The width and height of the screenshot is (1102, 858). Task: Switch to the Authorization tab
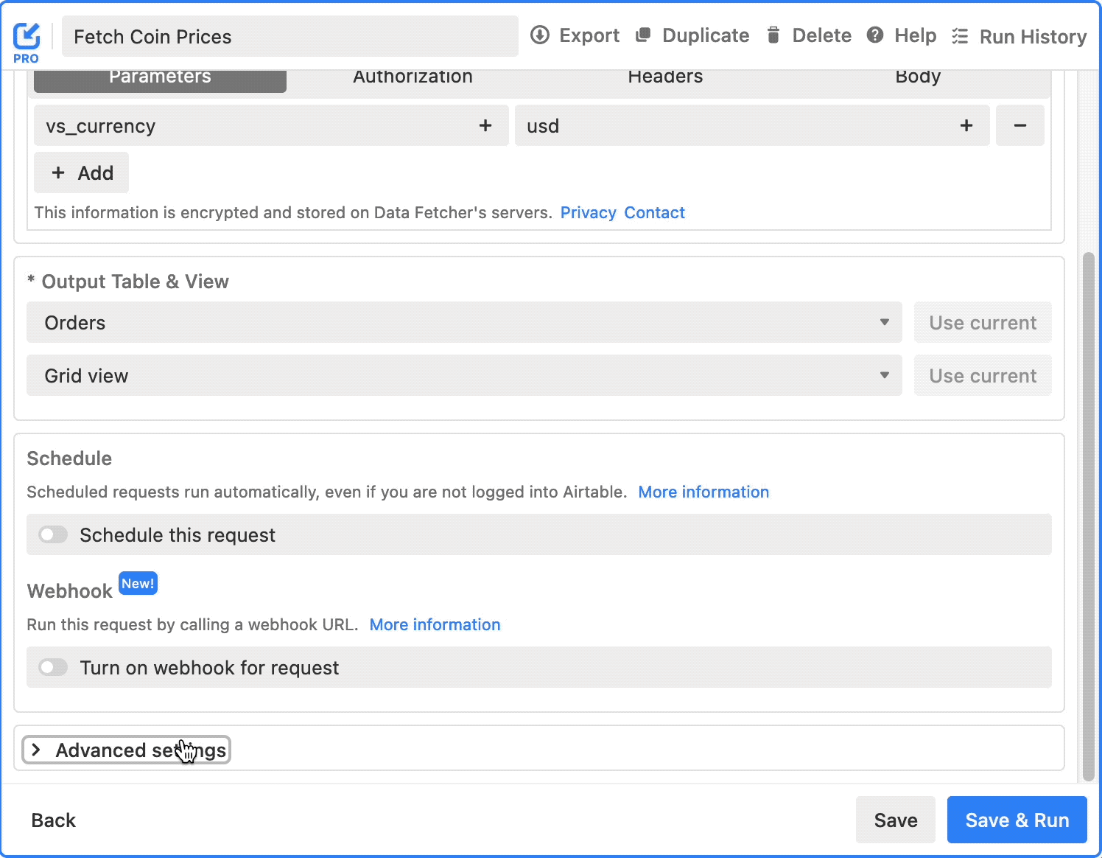413,78
